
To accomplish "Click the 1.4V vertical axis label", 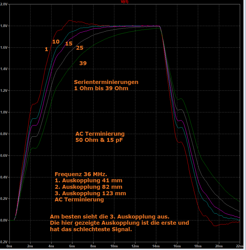I will (x=4, y=69).
